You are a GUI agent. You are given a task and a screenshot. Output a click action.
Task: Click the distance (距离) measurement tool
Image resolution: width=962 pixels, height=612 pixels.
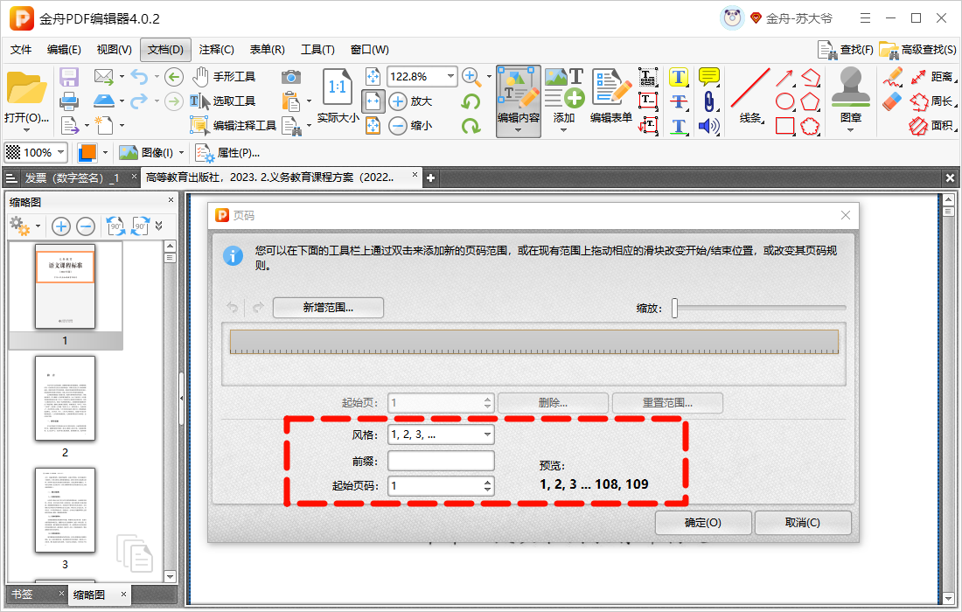[x=932, y=77]
